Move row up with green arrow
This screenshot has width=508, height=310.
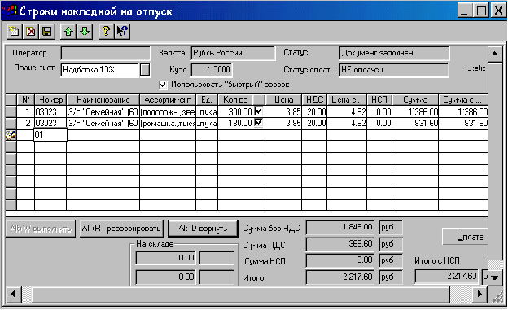[x=68, y=32]
